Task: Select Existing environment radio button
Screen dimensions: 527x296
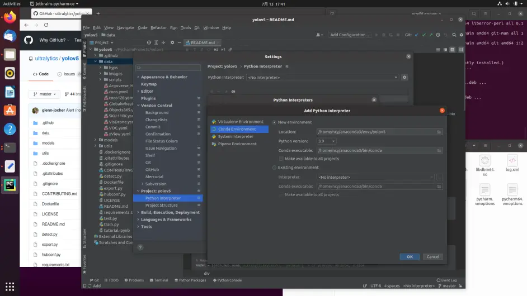Action: pos(274,168)
